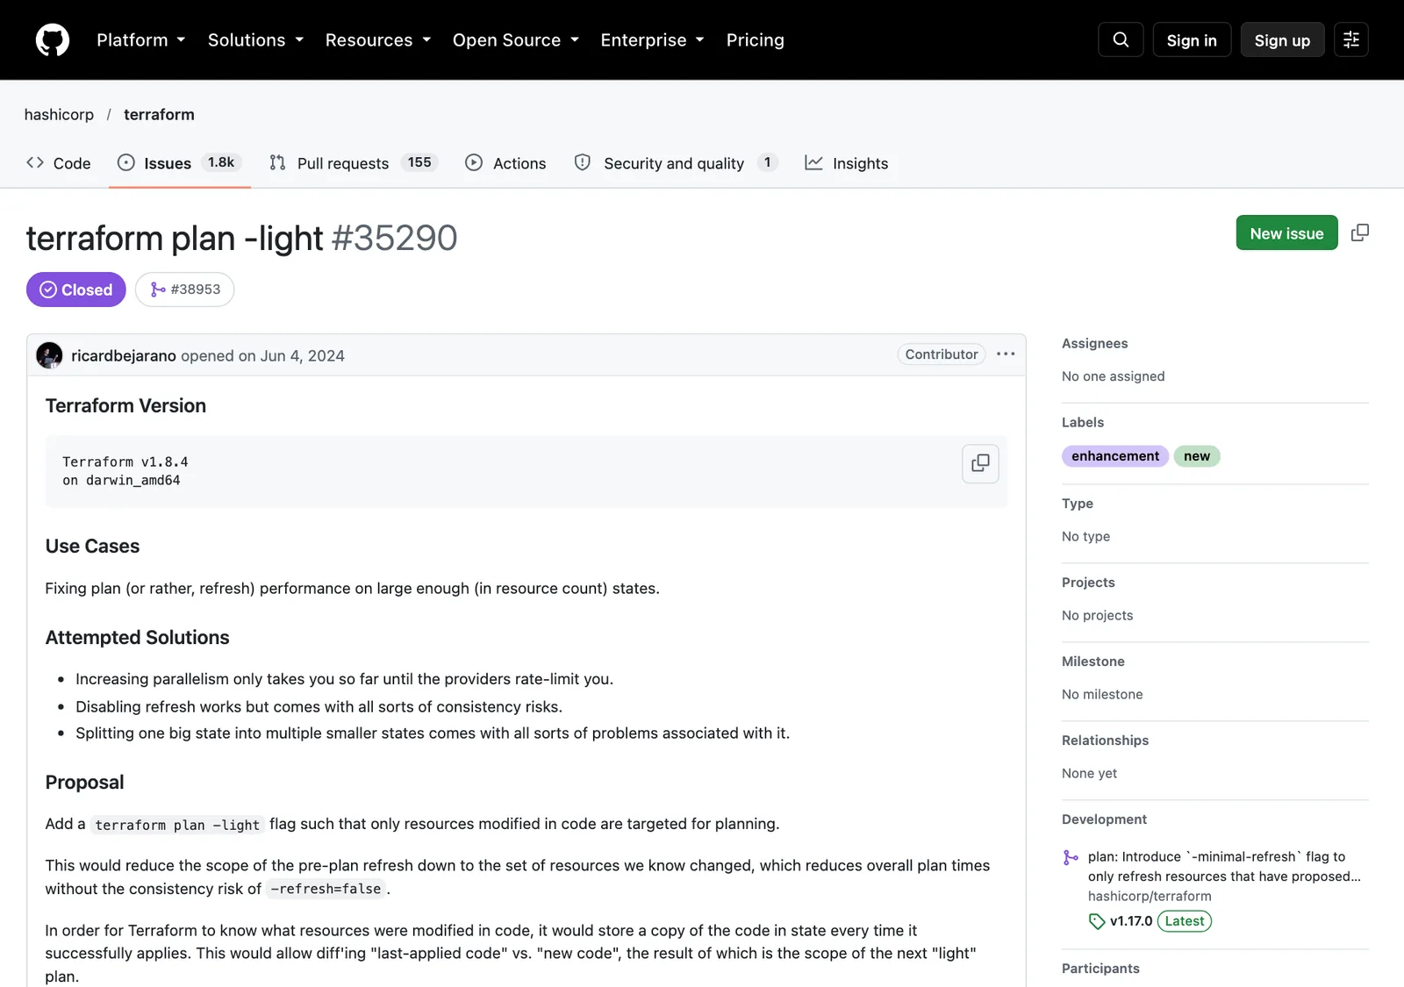Open the terraform repository link

pos(159,115)
